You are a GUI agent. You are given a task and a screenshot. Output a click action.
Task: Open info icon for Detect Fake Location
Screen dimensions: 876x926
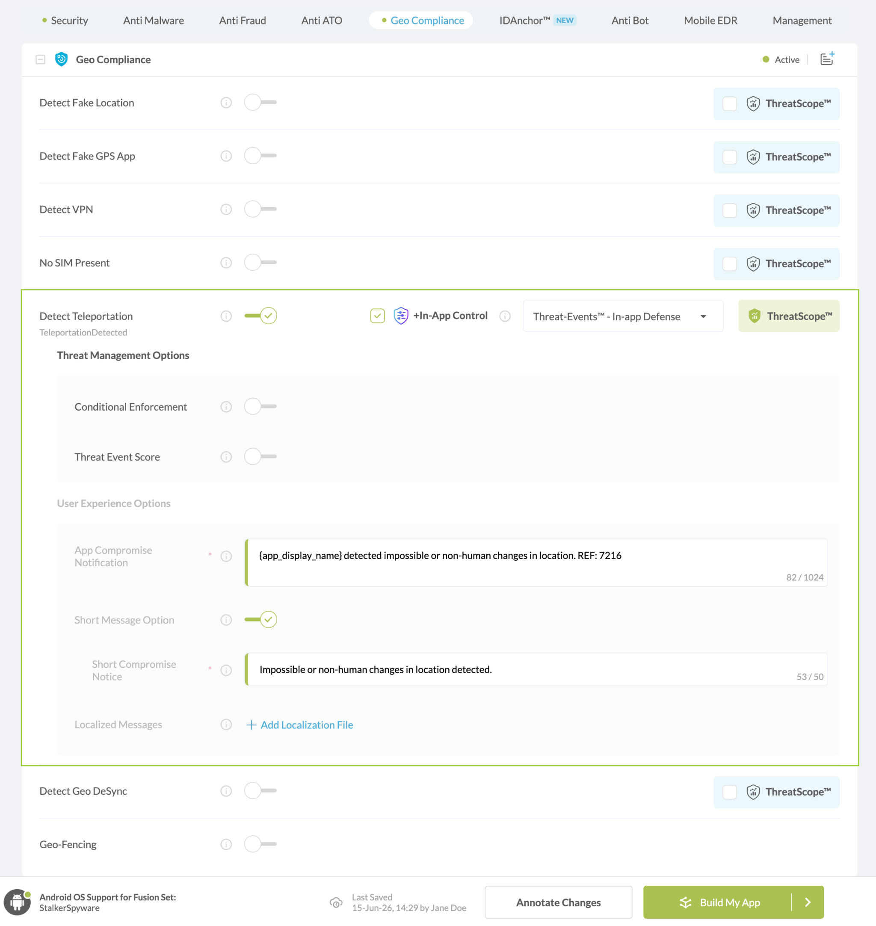[x=226, y=103]
